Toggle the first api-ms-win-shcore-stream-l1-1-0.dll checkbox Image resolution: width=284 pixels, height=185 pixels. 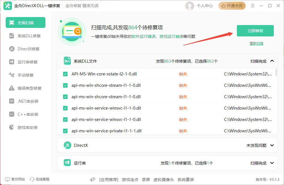65,85
